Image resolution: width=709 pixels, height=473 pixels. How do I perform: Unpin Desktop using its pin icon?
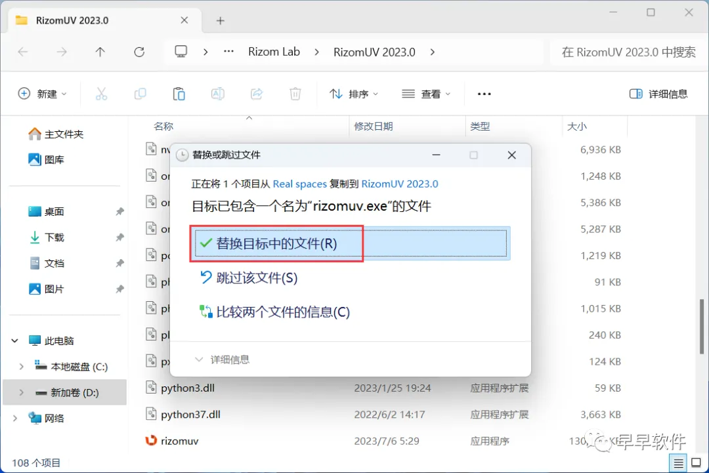(119, 211)
